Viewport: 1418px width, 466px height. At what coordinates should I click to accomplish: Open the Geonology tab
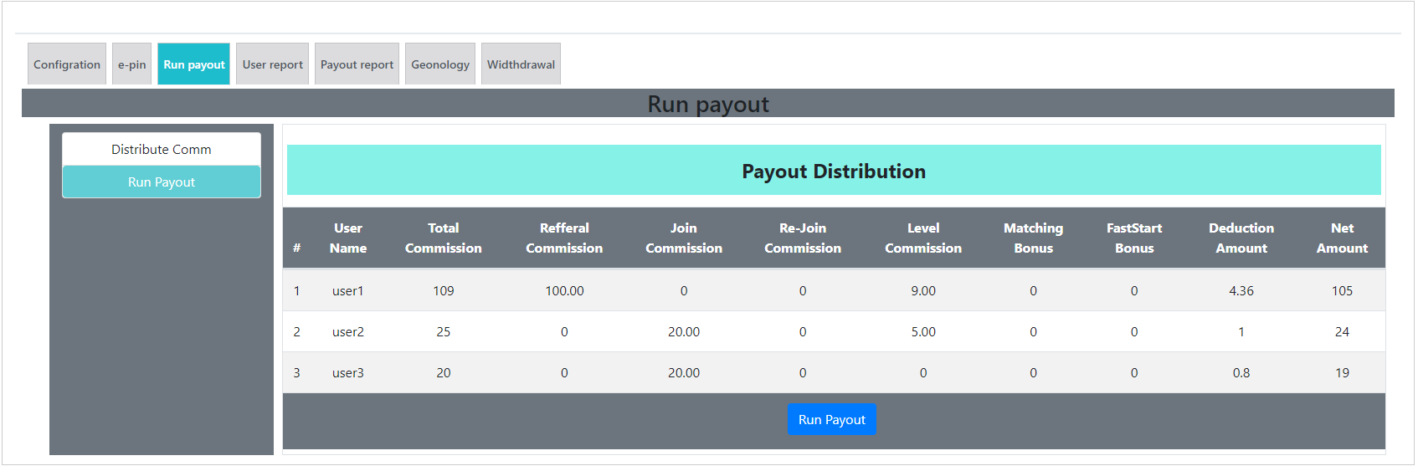[439, 64]
